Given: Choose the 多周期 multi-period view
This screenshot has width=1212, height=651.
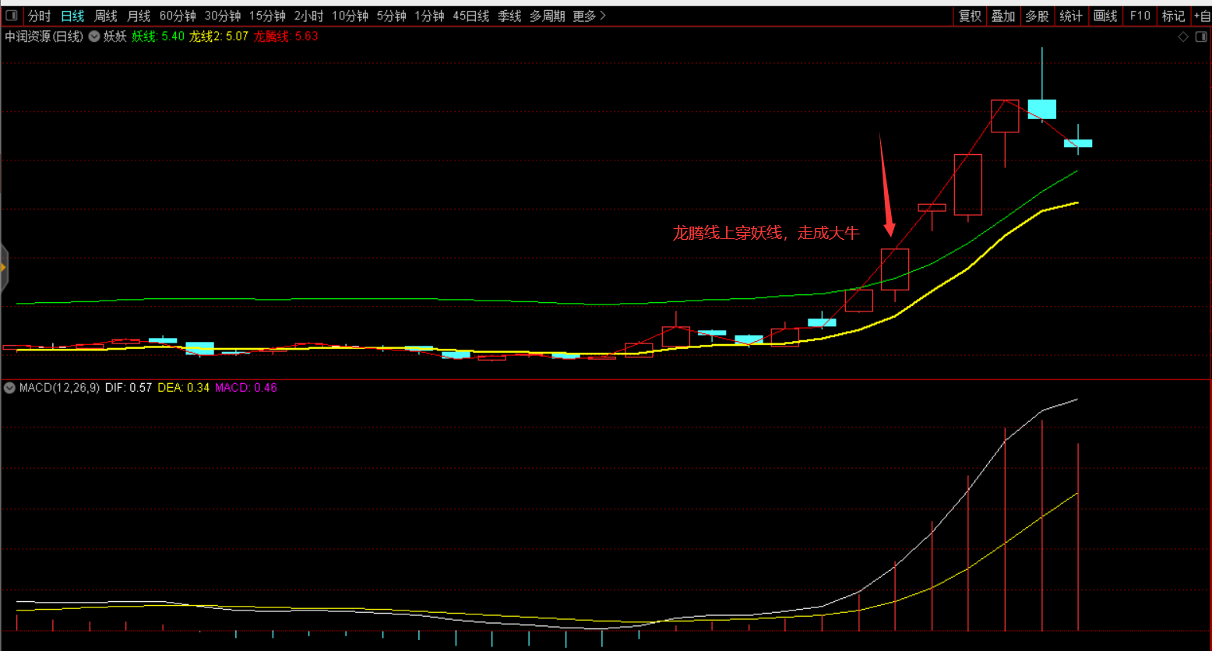Looking at the screenshot, I should click(548, 16).
